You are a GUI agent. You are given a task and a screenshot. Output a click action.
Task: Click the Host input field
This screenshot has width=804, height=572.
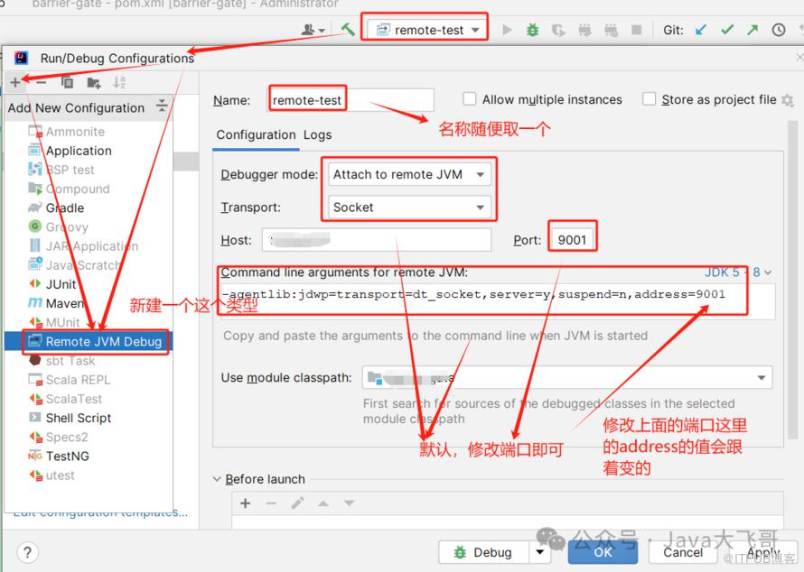point(377,240)
